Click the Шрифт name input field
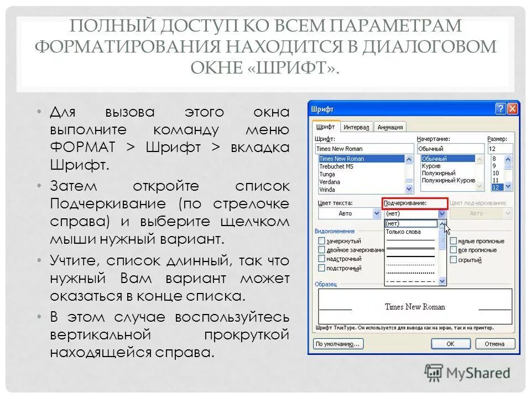The width and height of the screenshot is (531, 398). (x=365, y=149)
